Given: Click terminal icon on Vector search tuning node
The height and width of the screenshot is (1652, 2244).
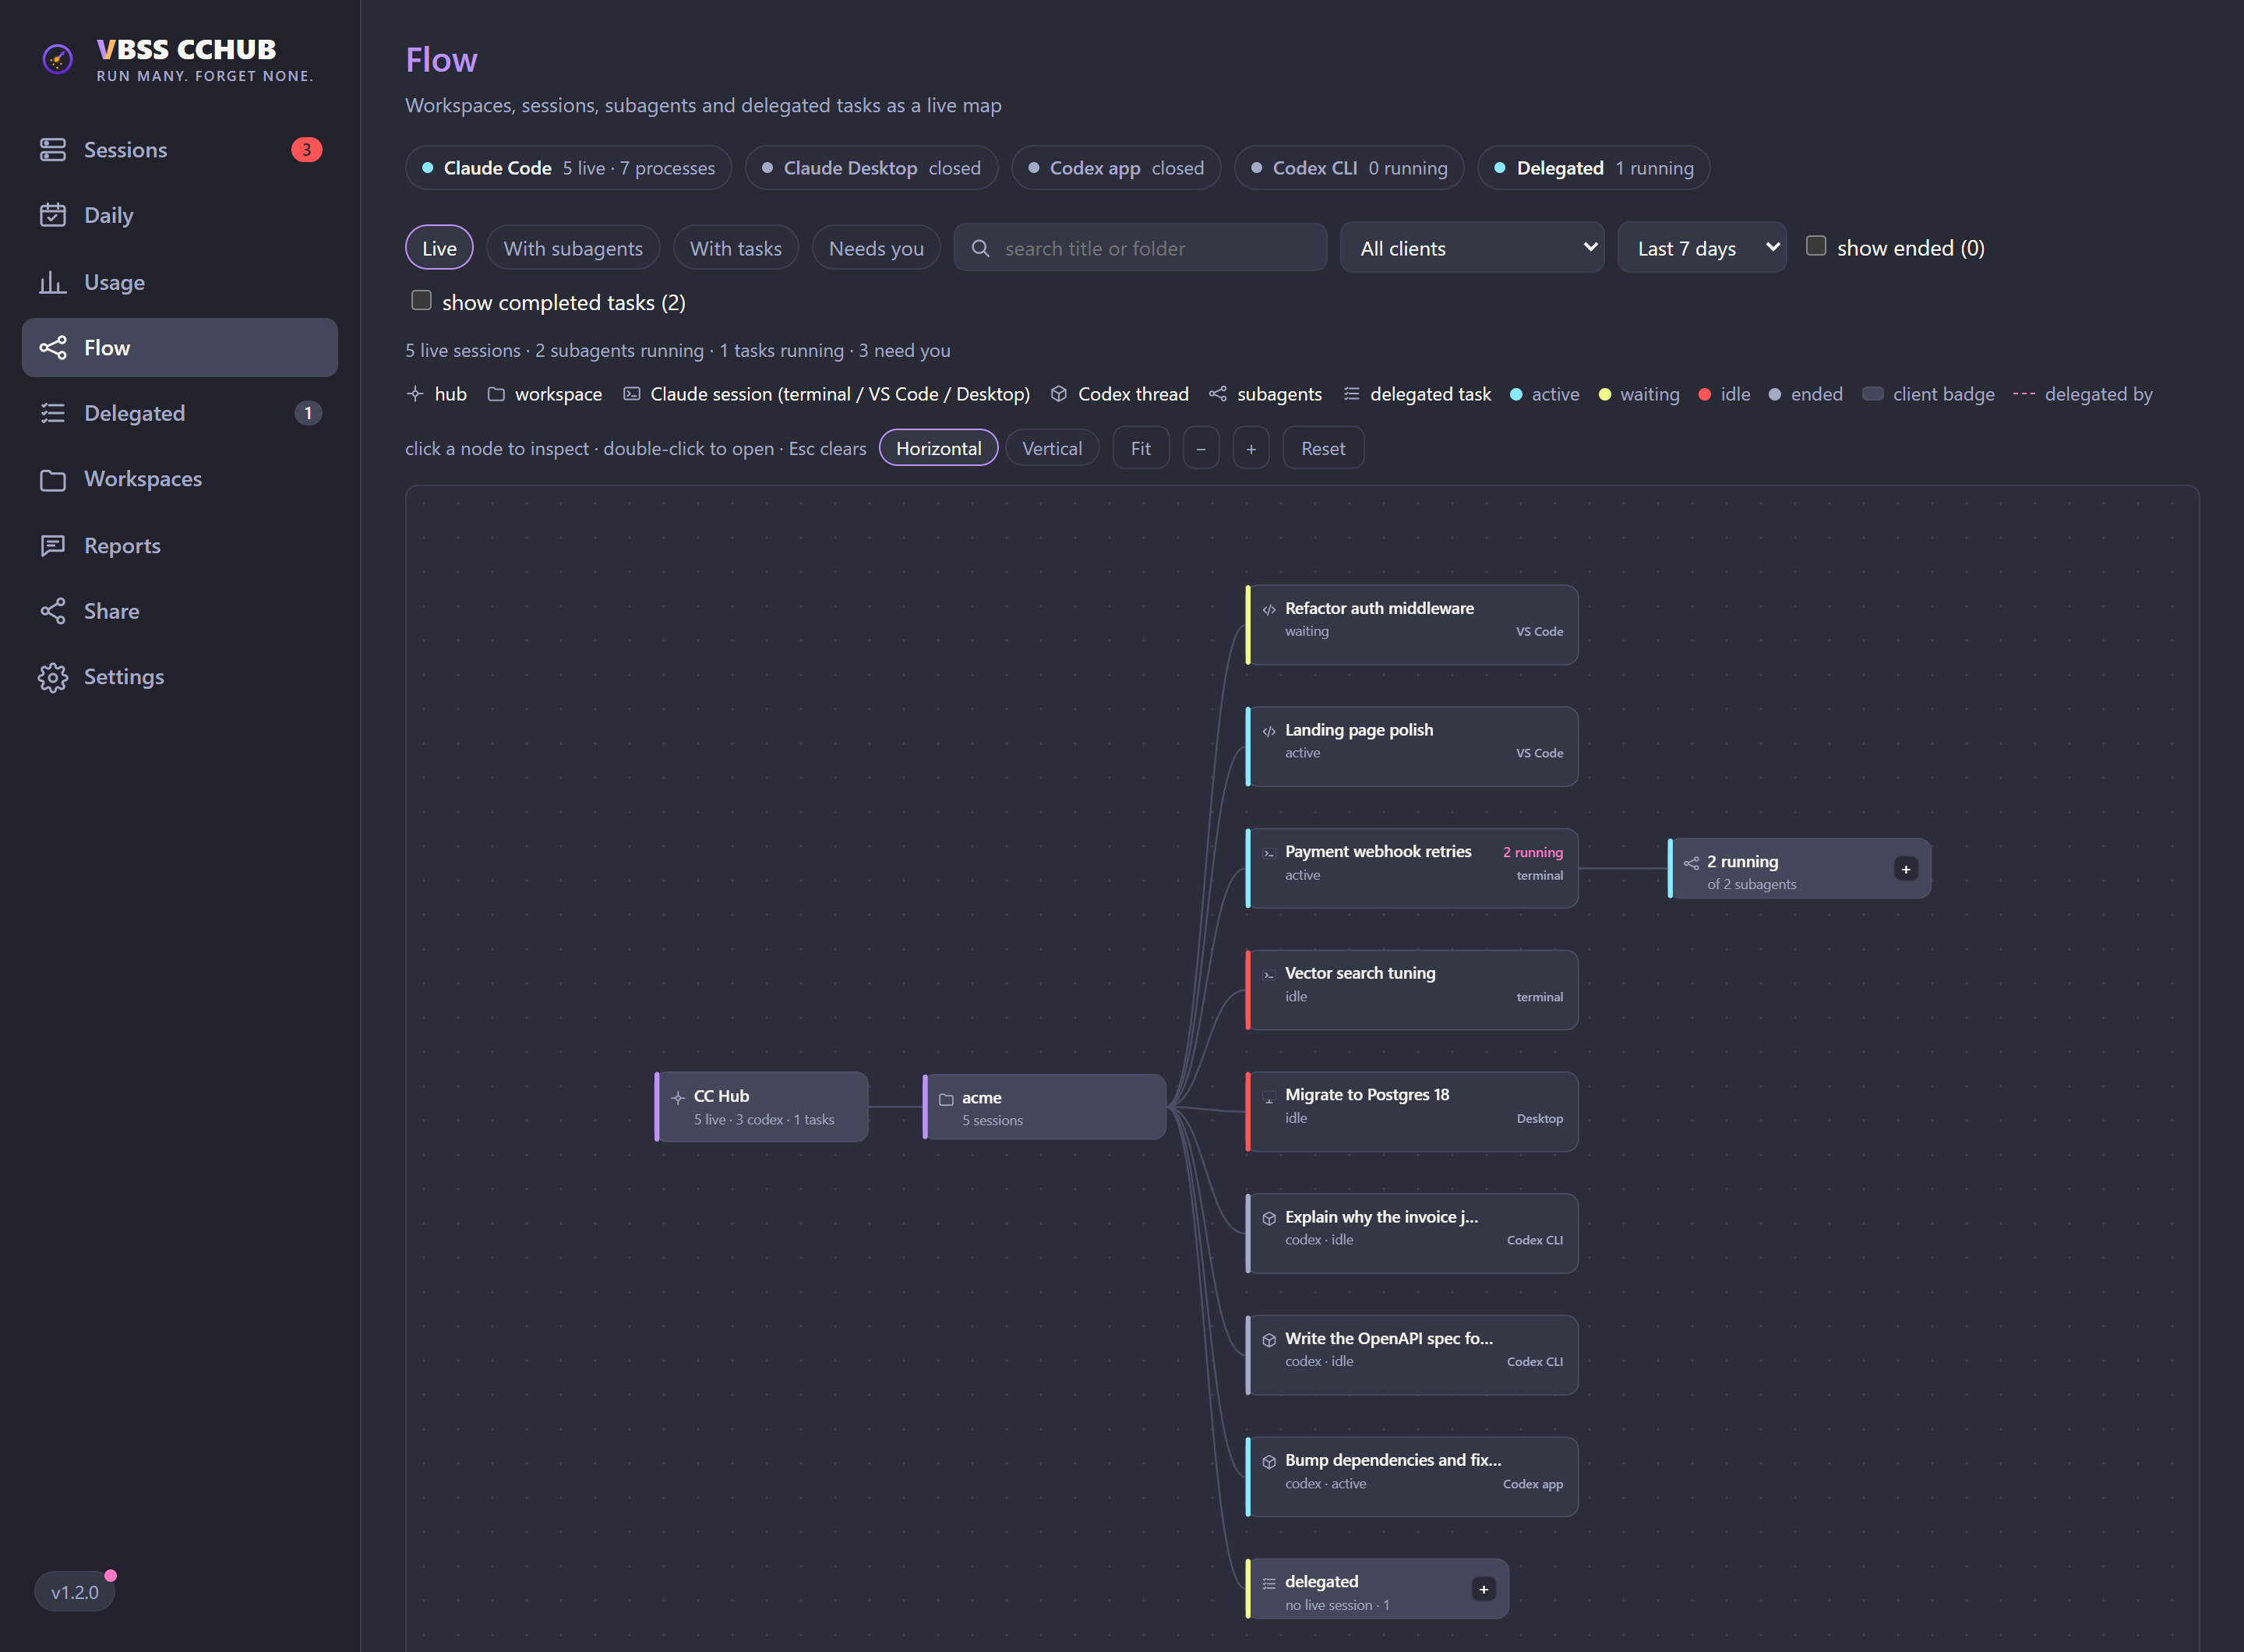Looking at the screenshot, I should (x=1269, y=975).
